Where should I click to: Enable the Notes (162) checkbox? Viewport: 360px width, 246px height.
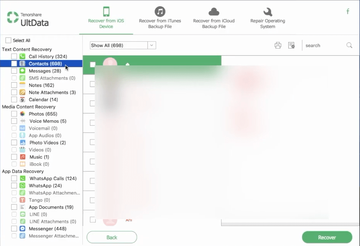14,85
